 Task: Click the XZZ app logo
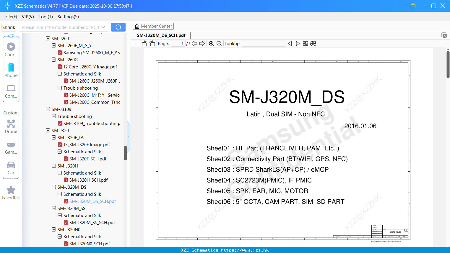pos(7,6)
